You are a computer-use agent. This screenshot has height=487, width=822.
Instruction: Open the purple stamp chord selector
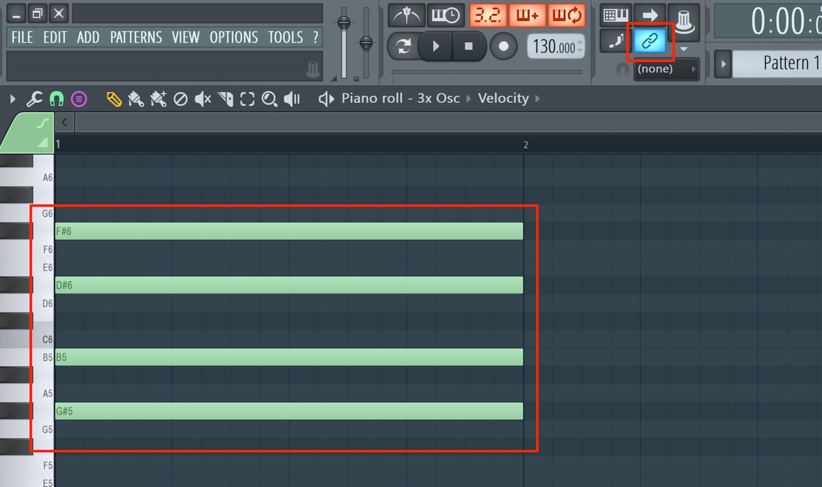click(x=78, y=99)
